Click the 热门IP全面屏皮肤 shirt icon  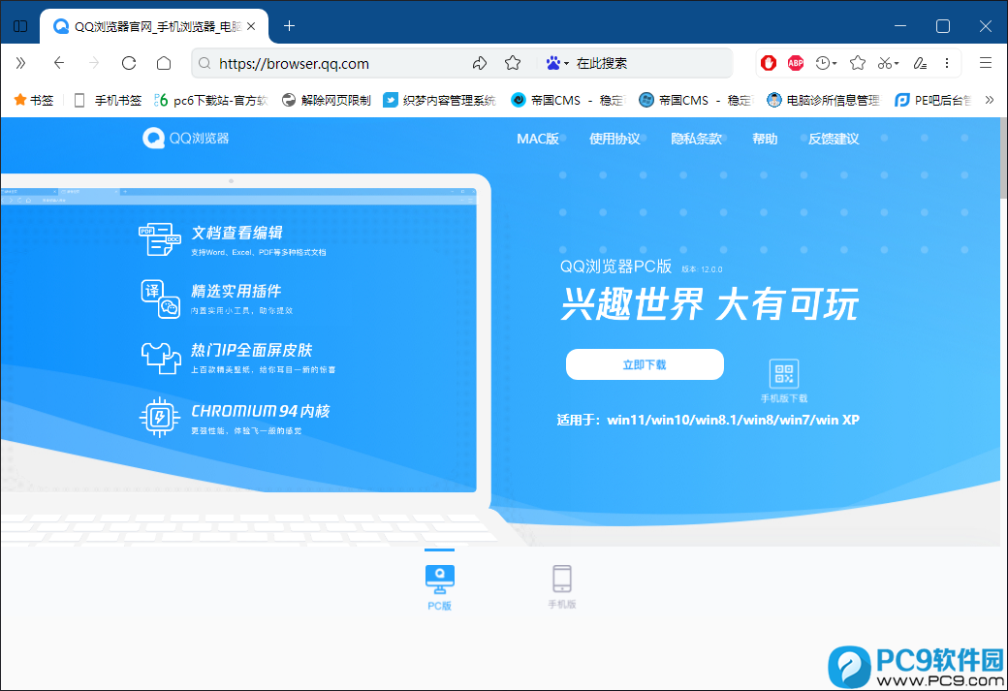pos(161,358)
